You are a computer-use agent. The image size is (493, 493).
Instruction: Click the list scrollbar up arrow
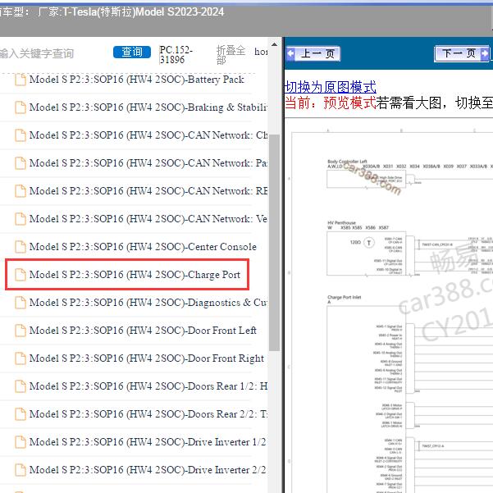[x=275, y=44]
